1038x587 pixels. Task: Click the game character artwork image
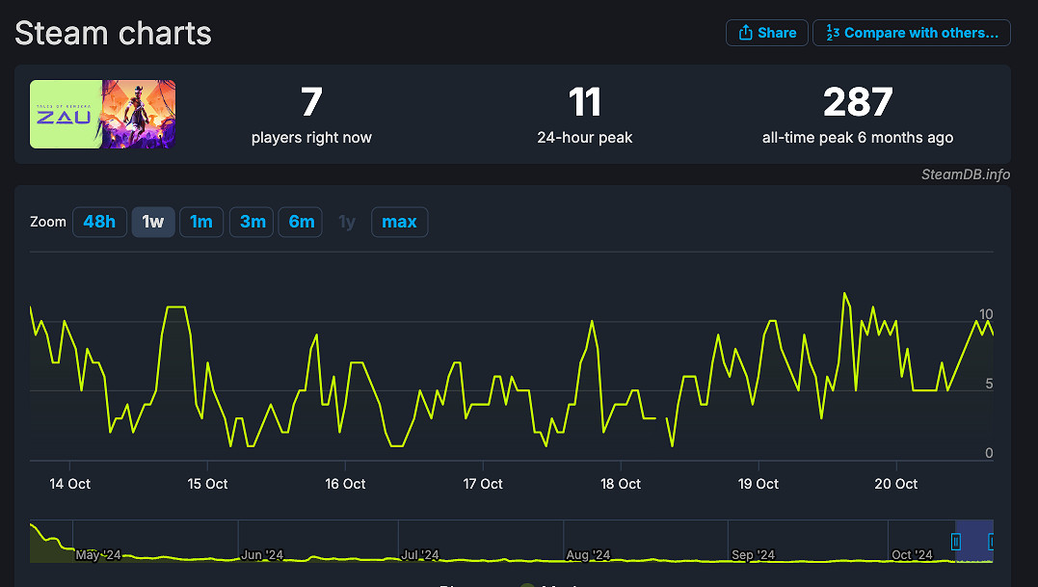point(139,115)
